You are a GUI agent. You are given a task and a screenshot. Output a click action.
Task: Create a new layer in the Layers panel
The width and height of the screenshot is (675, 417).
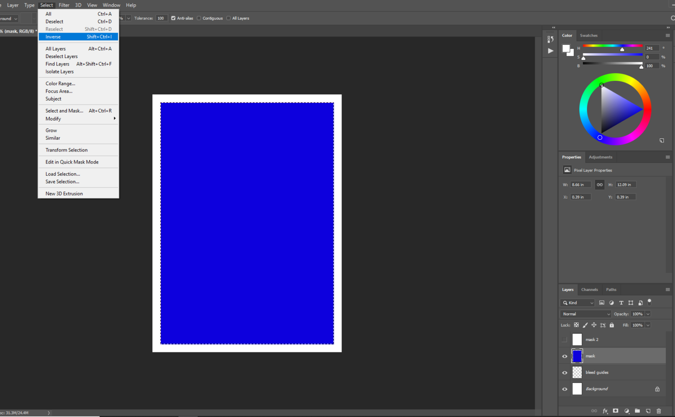pos(648,411)
